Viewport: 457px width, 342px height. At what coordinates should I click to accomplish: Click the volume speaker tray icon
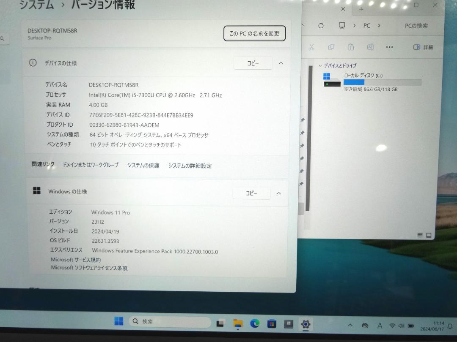pos(401,326)
